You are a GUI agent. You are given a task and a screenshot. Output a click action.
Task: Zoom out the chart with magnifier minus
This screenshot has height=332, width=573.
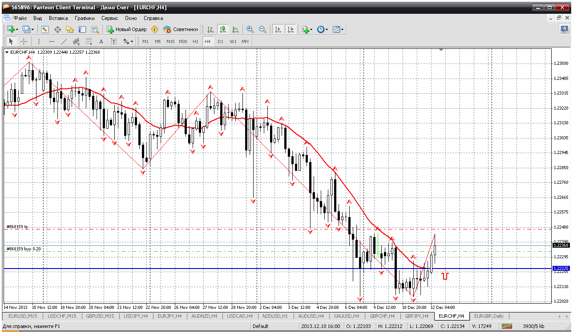262,29
